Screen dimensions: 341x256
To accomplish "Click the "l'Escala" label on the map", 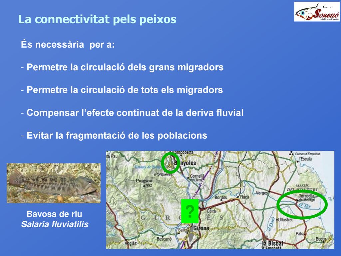I will 305,159.
